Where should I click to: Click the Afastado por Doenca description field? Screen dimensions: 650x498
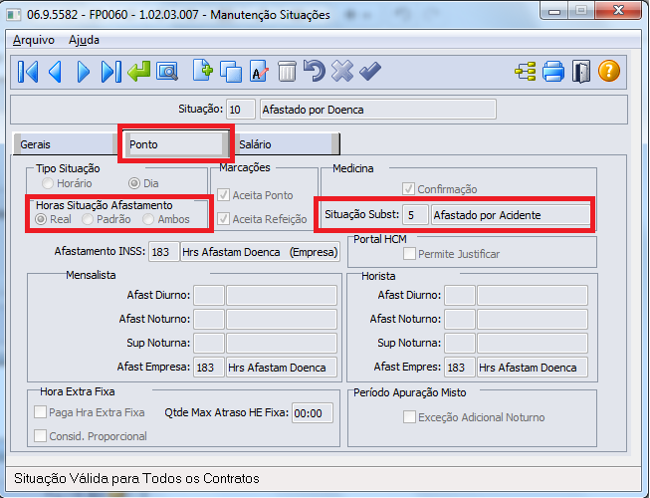tap(377, 110)
